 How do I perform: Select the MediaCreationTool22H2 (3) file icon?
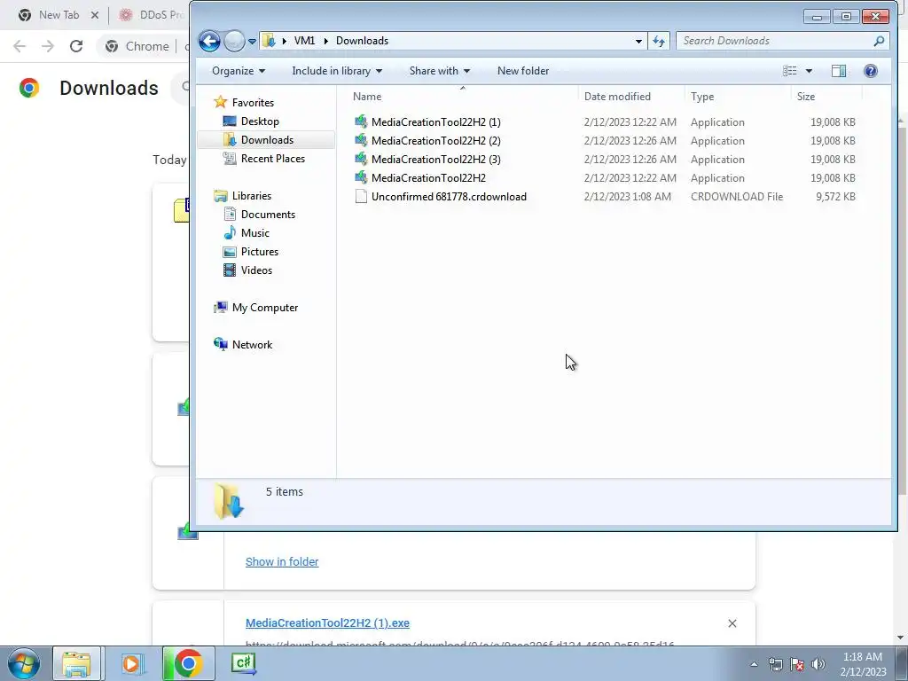361,159
